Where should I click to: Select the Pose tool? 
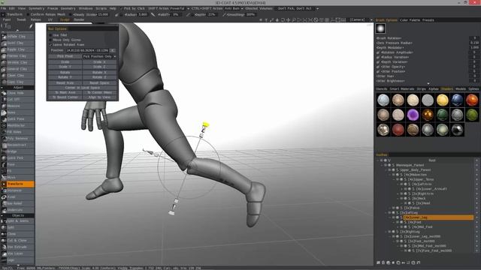tap(17, 164)
